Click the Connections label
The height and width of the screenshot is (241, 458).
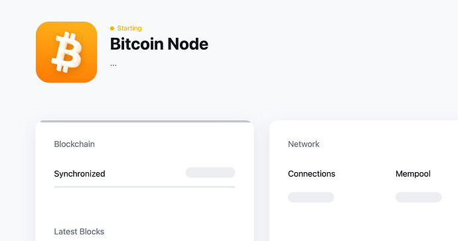click(x=312, y=173)
